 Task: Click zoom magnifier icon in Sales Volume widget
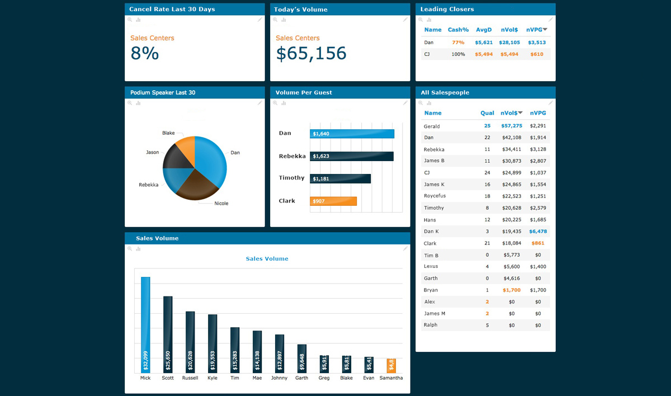(130, 249)
